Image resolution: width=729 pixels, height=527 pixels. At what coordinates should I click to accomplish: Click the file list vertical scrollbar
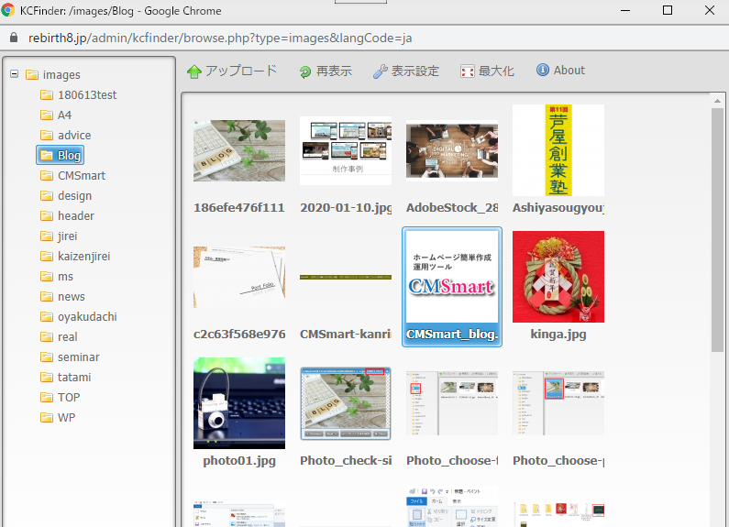click(718, 229)
